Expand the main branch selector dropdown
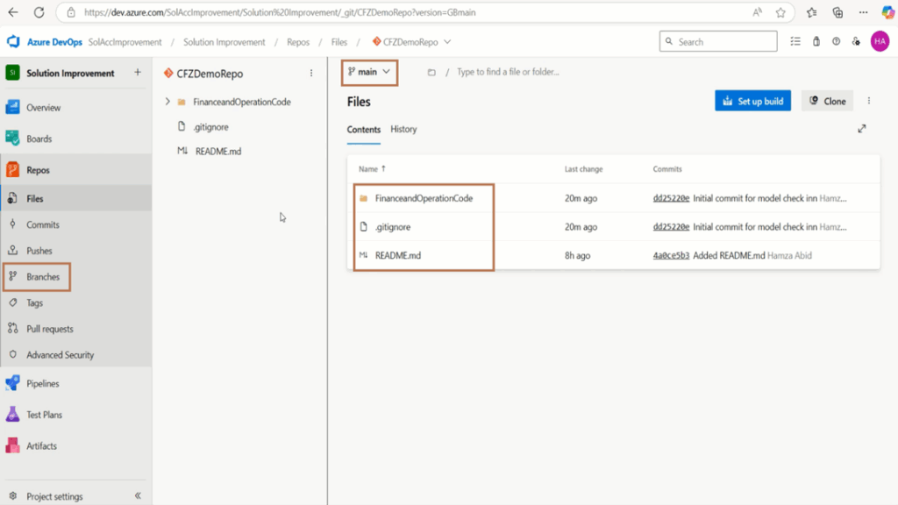Image resolution: width=898 pixels, height=505 pixels. tap(369, 72)
